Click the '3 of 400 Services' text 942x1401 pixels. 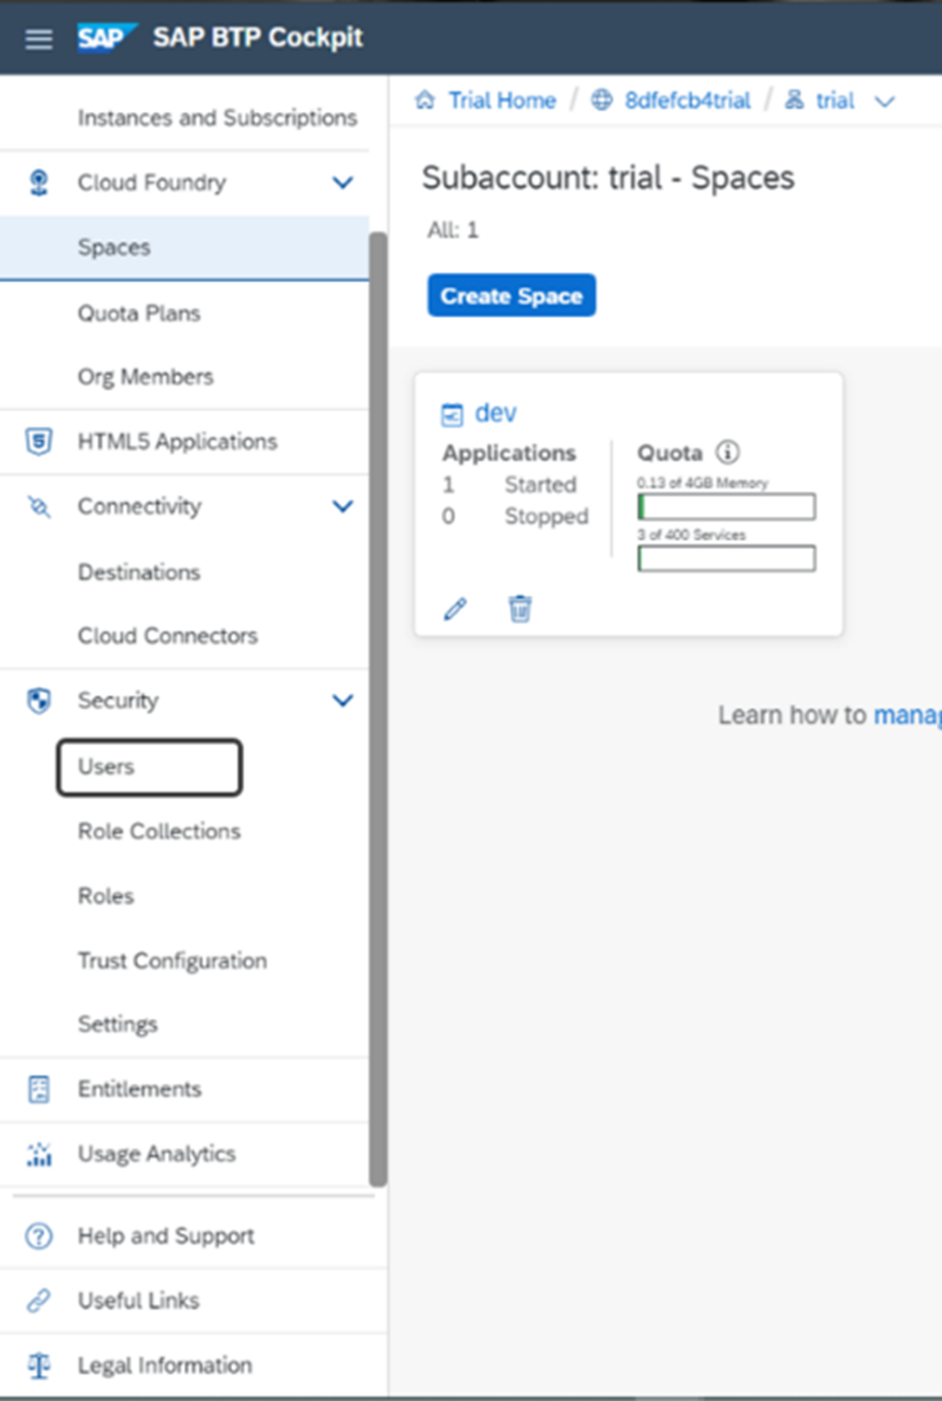click(691, 535)
